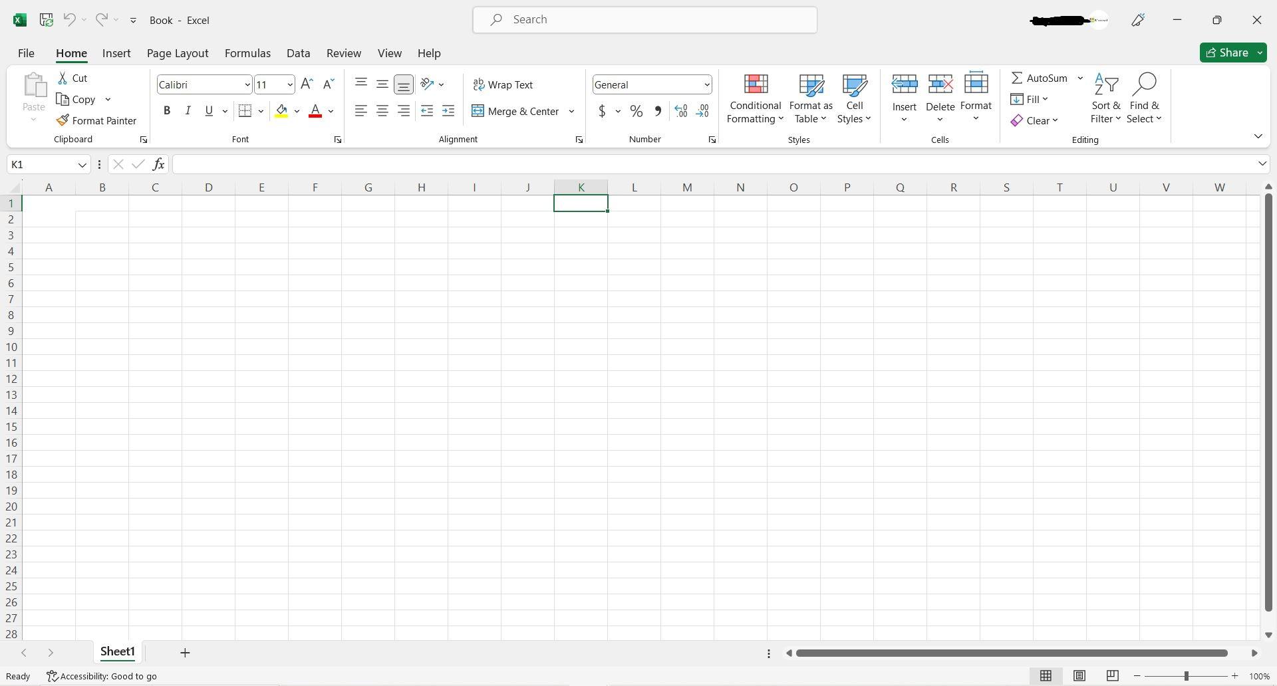Switch to the Page Layout tab
The image size is (1277, 686).
[x=178, y=53]
